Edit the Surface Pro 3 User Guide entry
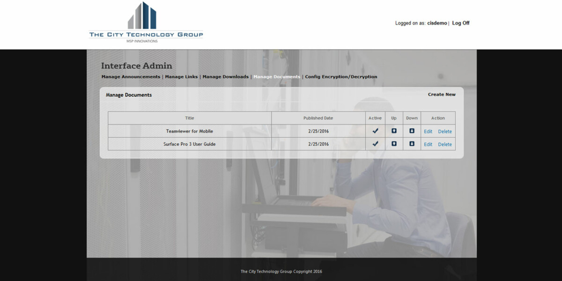Screen dimensions: 562x281 pos(428,144)
